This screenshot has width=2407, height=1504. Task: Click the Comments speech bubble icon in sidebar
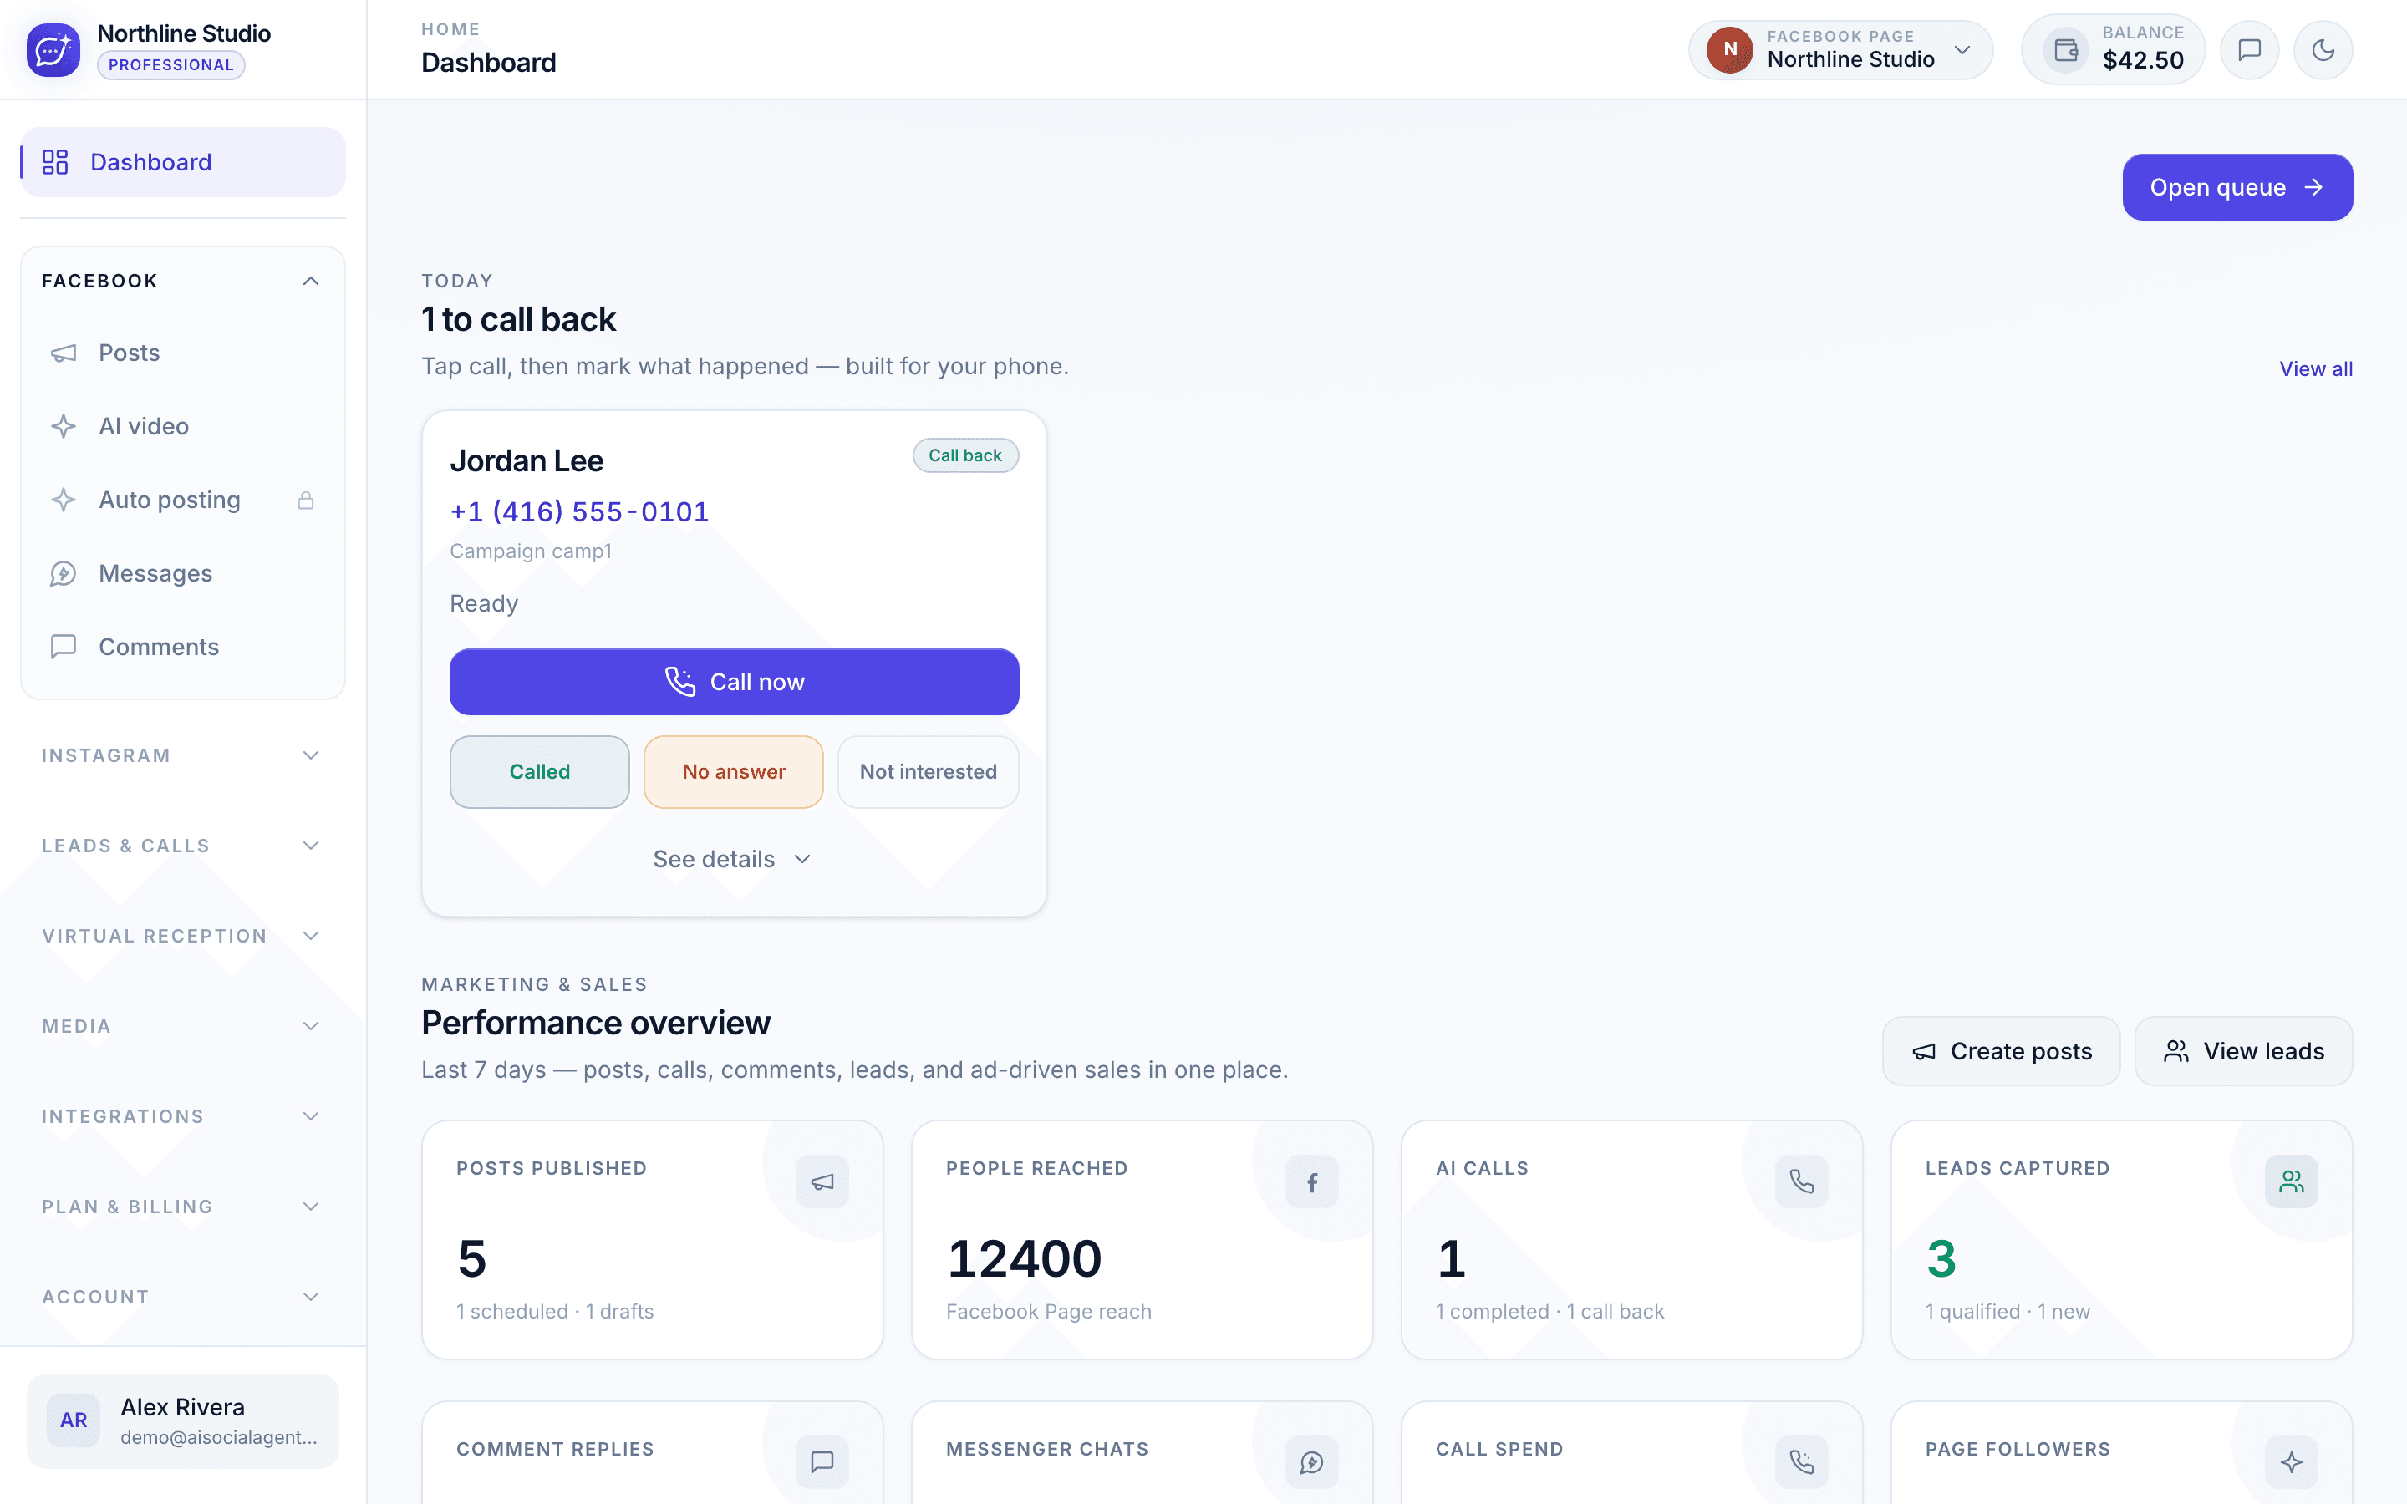pyautogui.click(x=64, y=647)
